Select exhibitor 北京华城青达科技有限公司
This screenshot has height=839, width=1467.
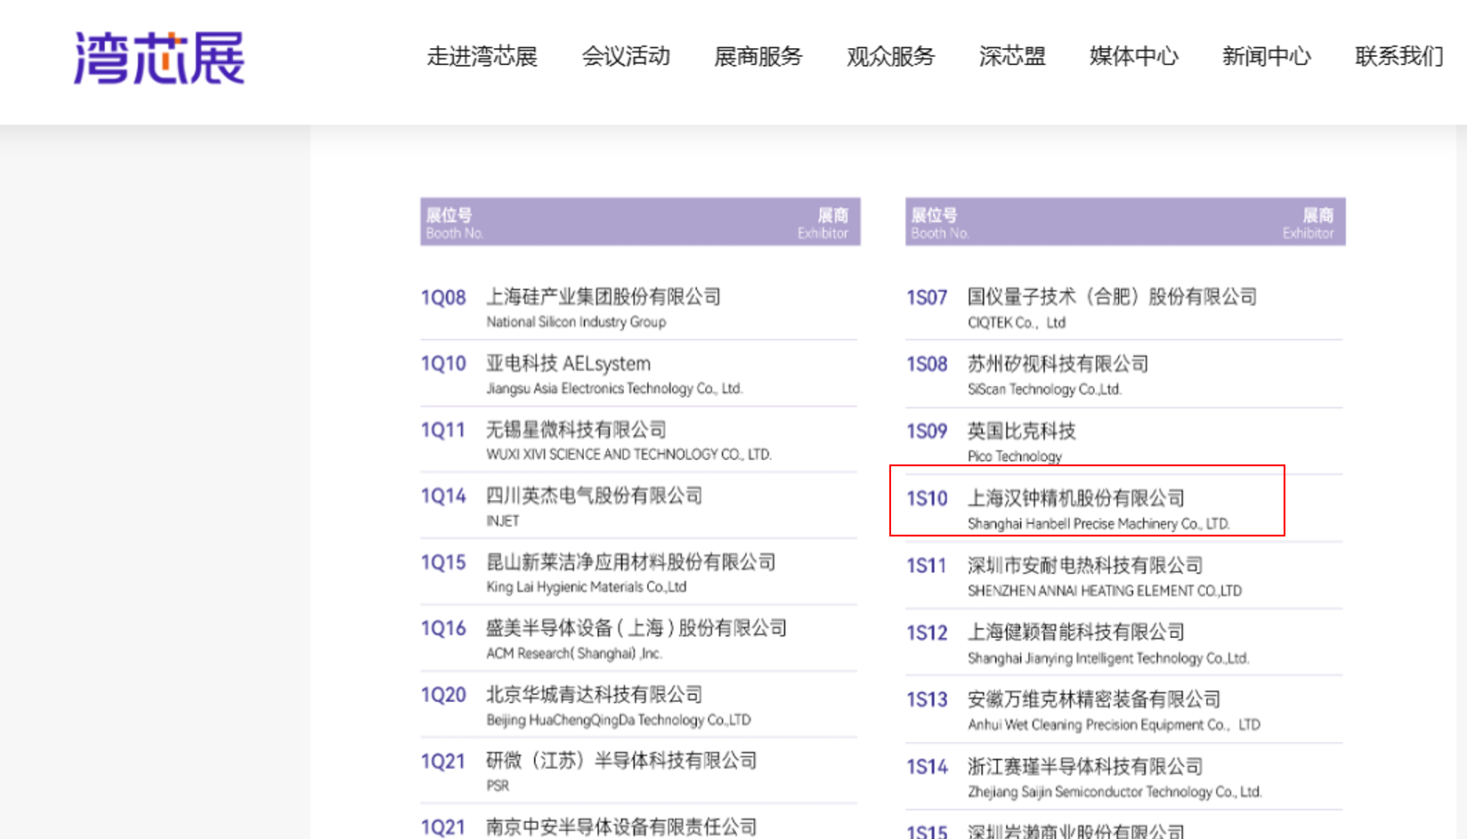594,695
